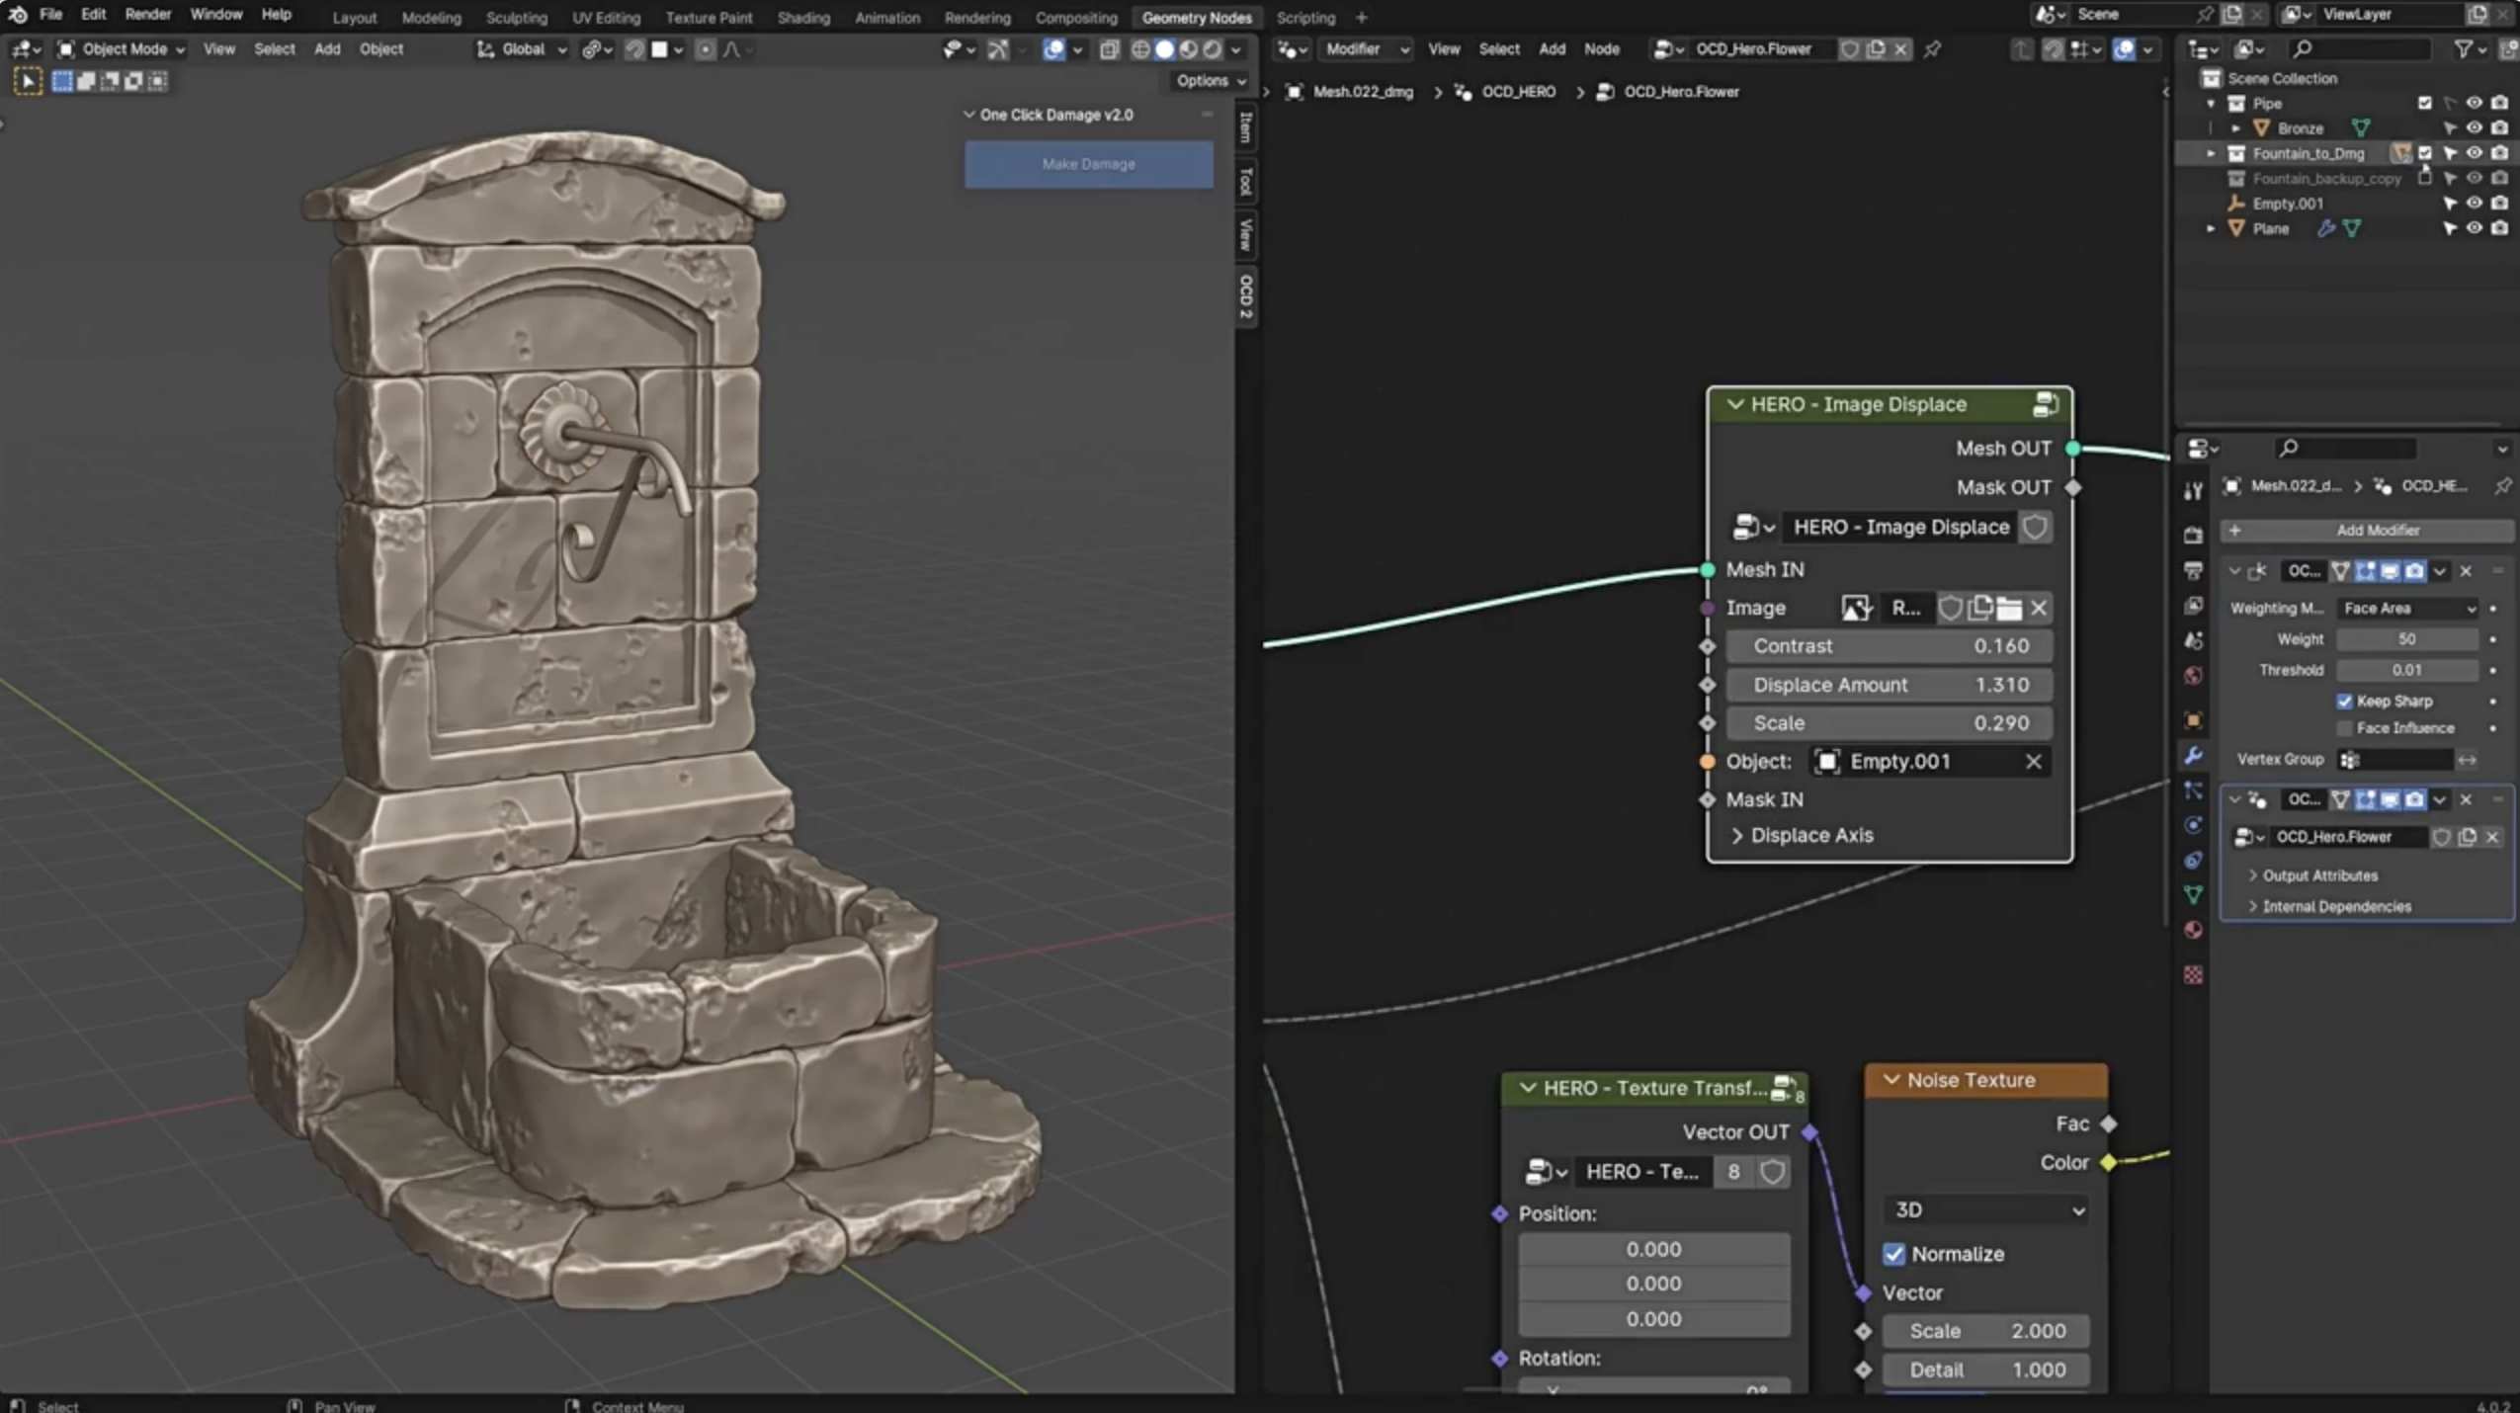Clear Empty.001 object from node field
The width and height of the screenshot is (2520, 1413).
tap(2033, 762)
